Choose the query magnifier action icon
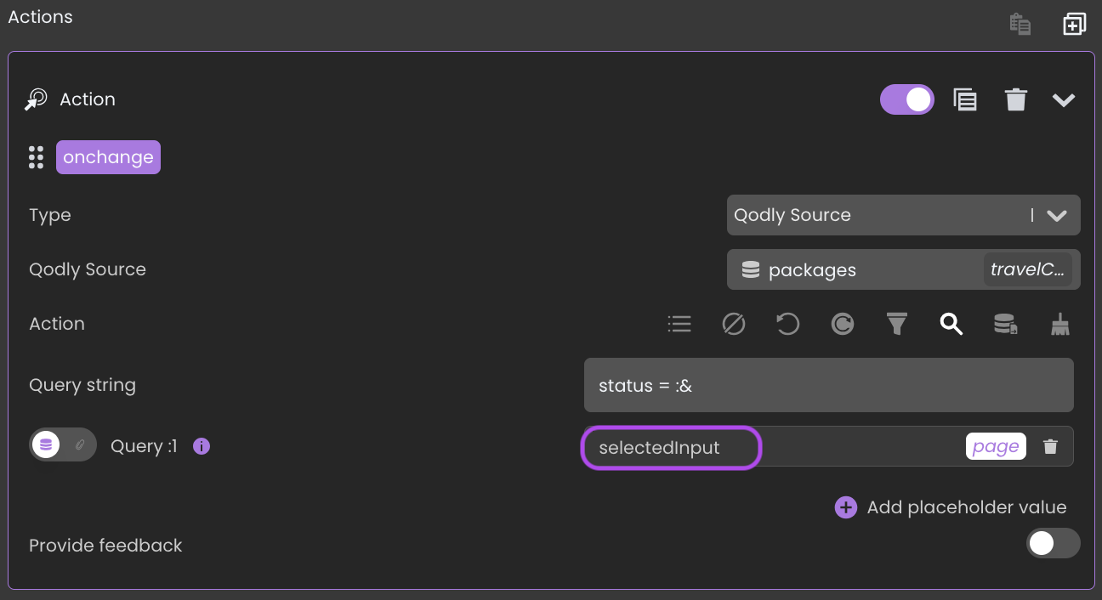 tap(951, 324)
